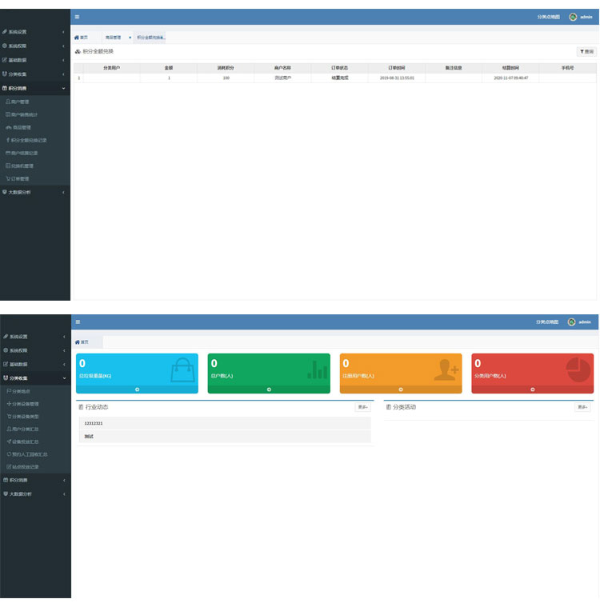Click arrow circle under the orange 注册用户数 card

pos(401,389)
